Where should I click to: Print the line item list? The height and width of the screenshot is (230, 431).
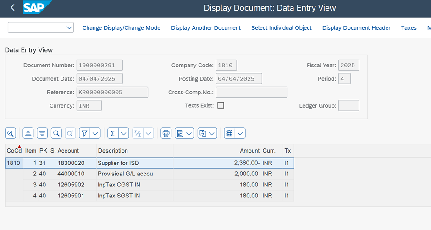166,133
